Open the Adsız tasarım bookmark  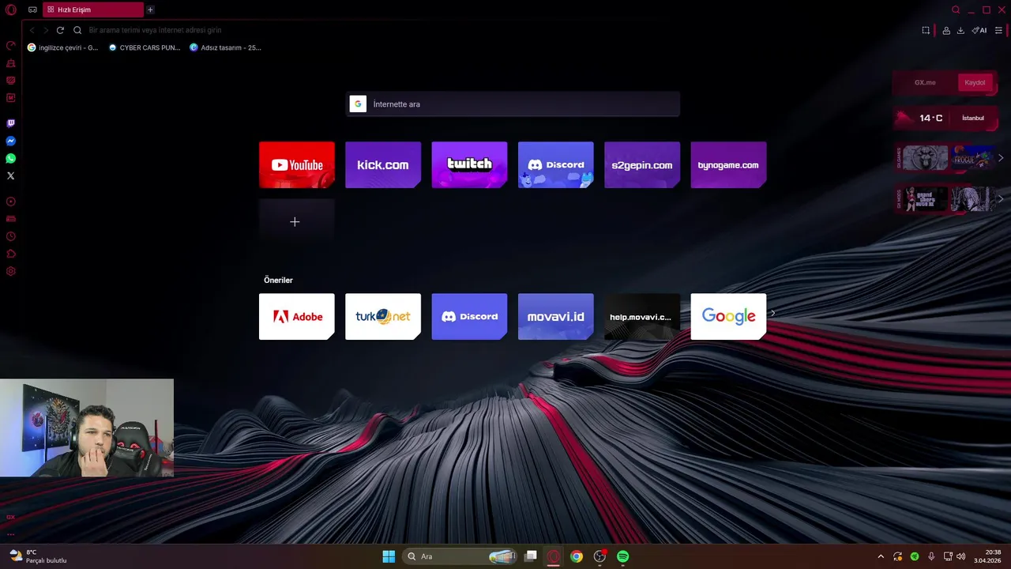[x=225, y=47]
